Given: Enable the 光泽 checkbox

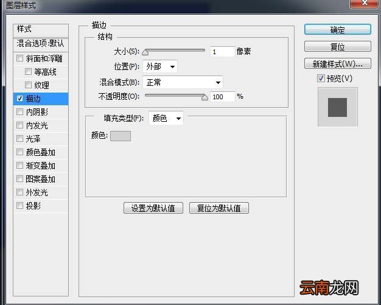Looking at the screenshot, I should coord(19,139).
